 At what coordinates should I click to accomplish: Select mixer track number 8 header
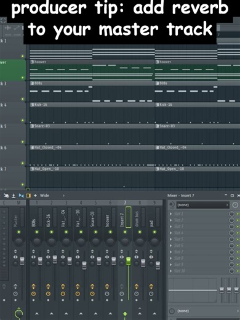[x=140, y=203]
